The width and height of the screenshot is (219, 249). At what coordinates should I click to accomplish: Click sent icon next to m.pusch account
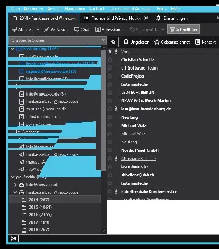click(21, 162)
